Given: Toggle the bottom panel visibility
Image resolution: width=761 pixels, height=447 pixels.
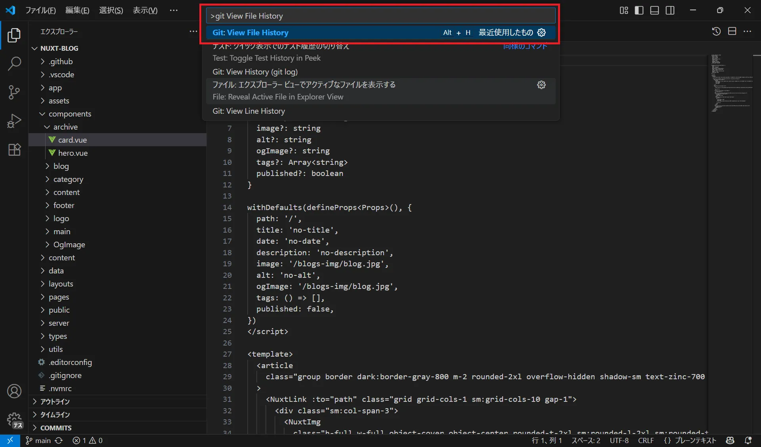Looking at the screenshot, I should tap(655, 10).
